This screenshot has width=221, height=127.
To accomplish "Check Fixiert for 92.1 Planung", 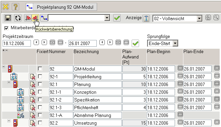I will pyautogui.click(x=40, y=84).
